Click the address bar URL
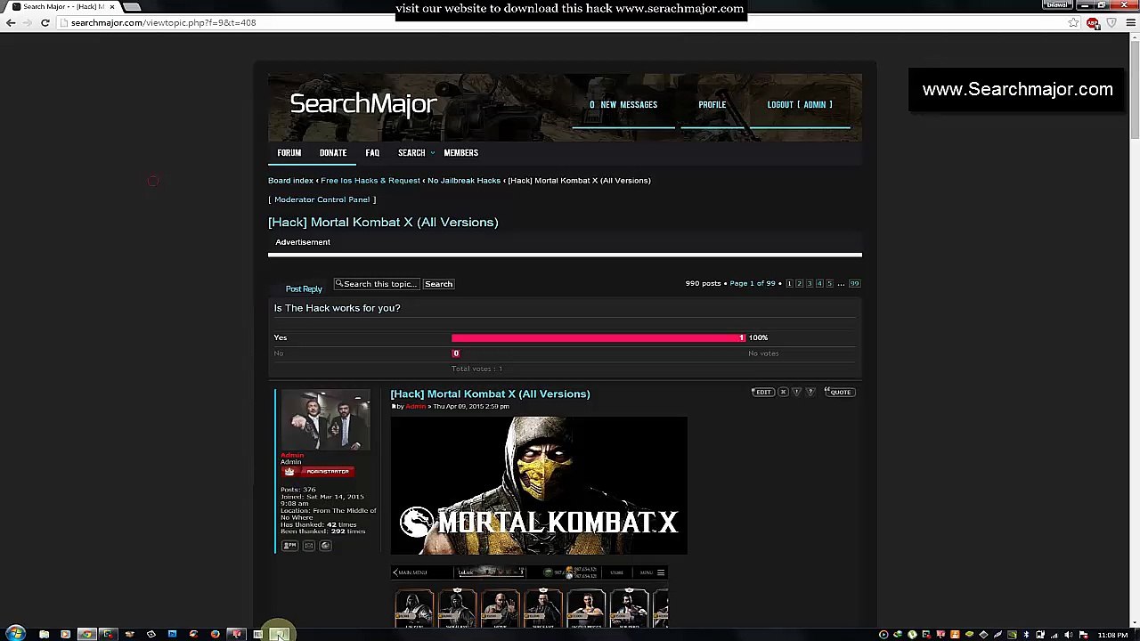 click(x=163, y=22)
